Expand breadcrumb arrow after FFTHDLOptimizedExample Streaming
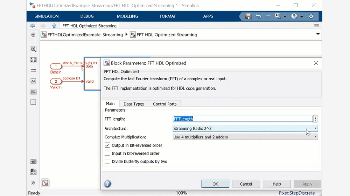This screenshot has width=350, height=196. tap(126, 35)
